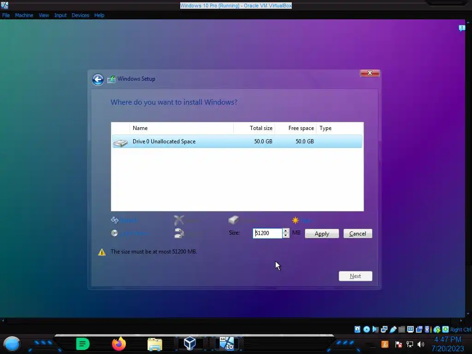This screenshot has width=472, height=354.
Task: Click the VirtualBox CPU virtualization V icon
Action: coord(427,329)
